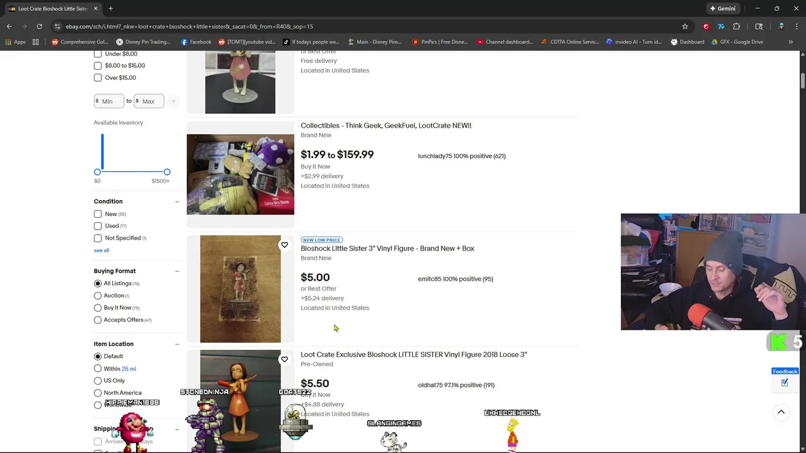Open the Gemini button in Chrome

pyautogui.click(x=723, y=9)
